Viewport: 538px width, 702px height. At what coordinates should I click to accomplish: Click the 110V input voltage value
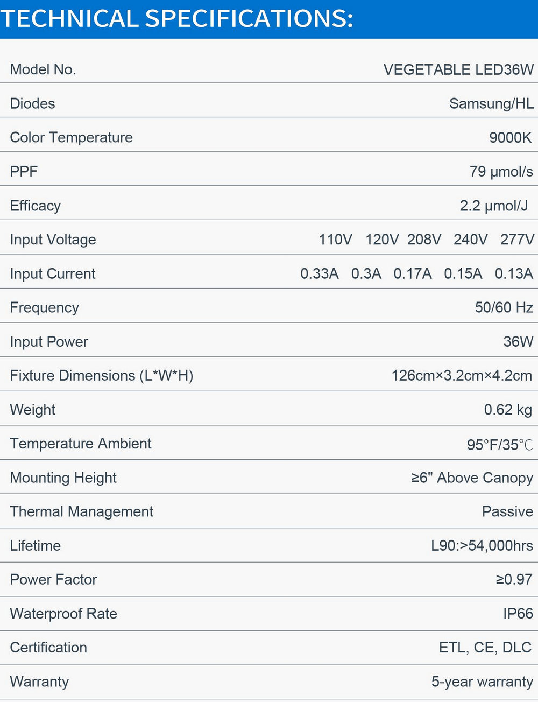point(335,240)
